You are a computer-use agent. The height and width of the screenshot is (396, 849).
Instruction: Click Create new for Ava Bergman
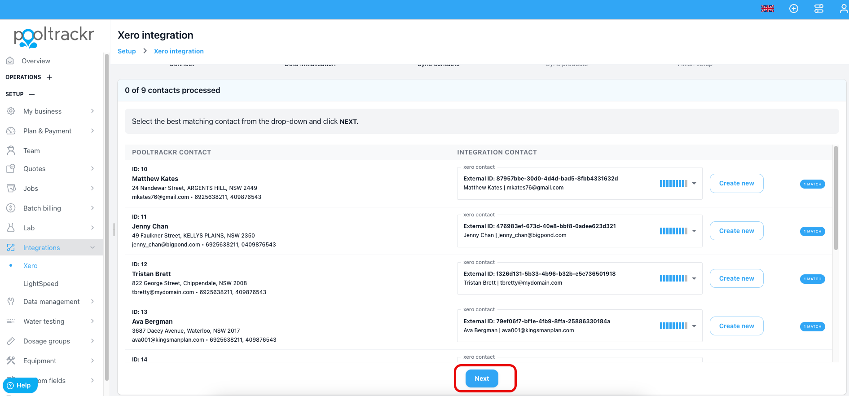pyautogui.click(x=737, y=326)
